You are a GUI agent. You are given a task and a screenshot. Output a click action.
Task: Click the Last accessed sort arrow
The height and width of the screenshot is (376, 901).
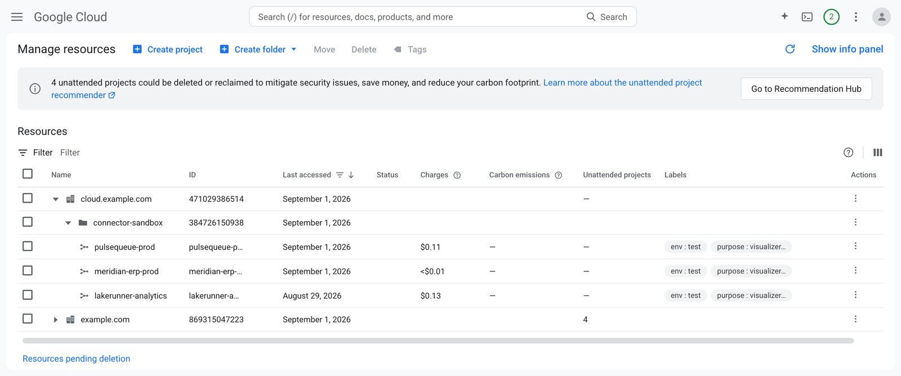pos(351,175)
